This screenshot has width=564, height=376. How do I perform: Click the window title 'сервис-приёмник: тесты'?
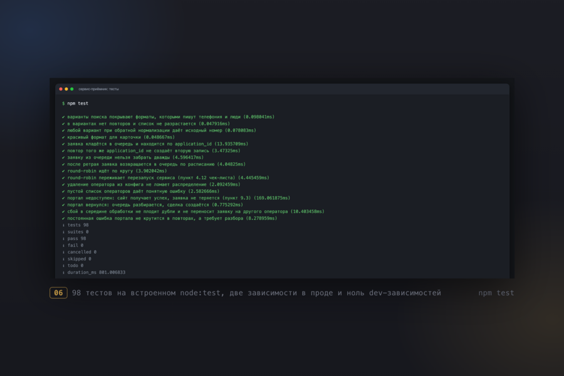(98, 89)
